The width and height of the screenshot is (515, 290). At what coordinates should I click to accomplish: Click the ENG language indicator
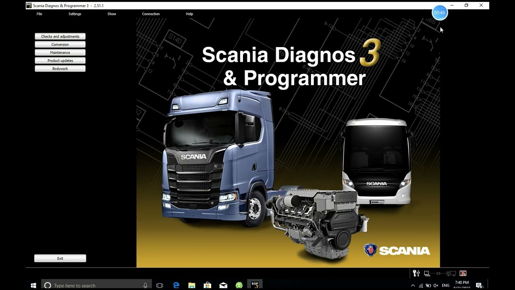tap(445, 286)
